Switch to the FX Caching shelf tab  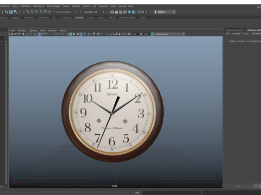[x=65, y=17]
